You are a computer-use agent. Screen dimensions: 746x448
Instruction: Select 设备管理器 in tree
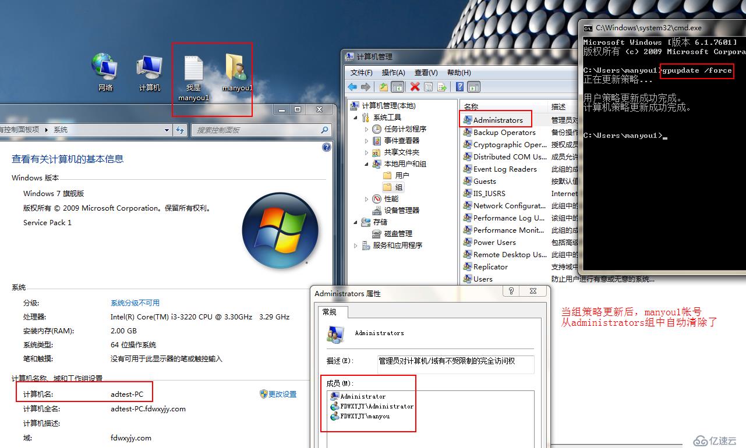point(396,211)
